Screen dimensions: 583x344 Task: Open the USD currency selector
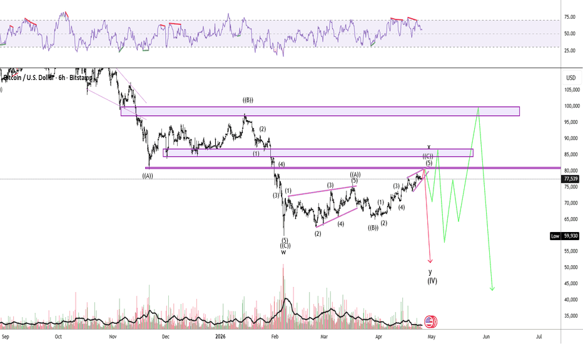pyautogui.click(x=570, y=78)
